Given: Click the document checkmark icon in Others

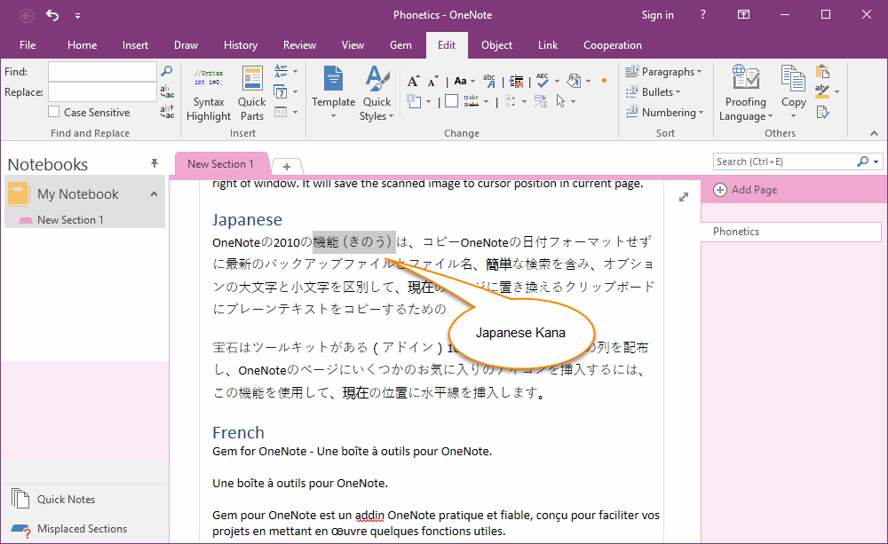Looking at the screenshot, I should 822,112.
